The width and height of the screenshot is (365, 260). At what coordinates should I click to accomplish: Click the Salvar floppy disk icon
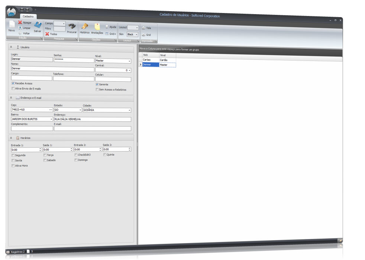(x=38, y=26)
